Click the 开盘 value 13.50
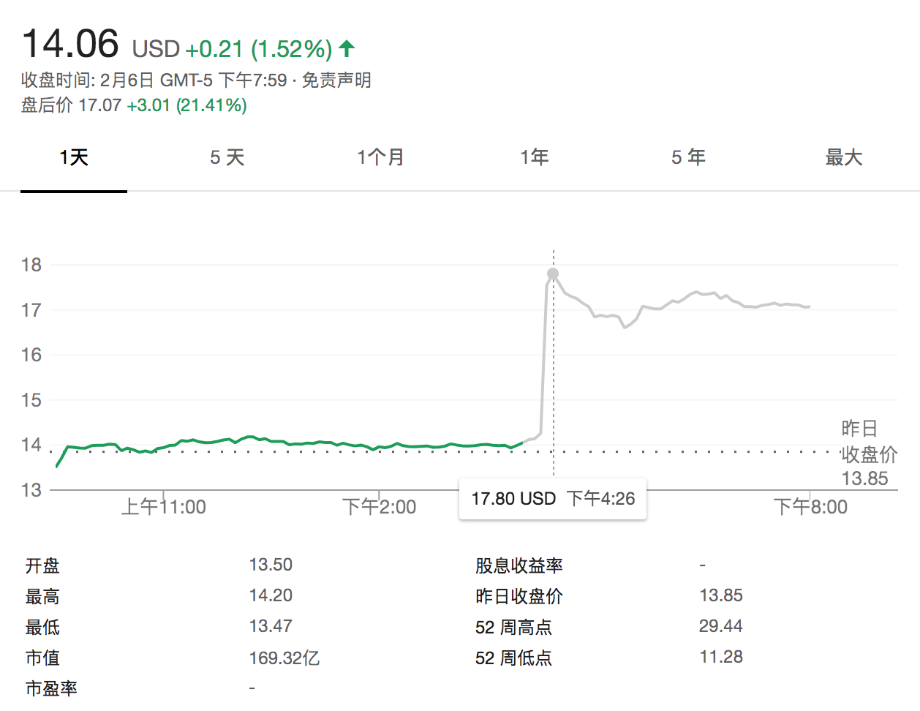 (271, 565)
